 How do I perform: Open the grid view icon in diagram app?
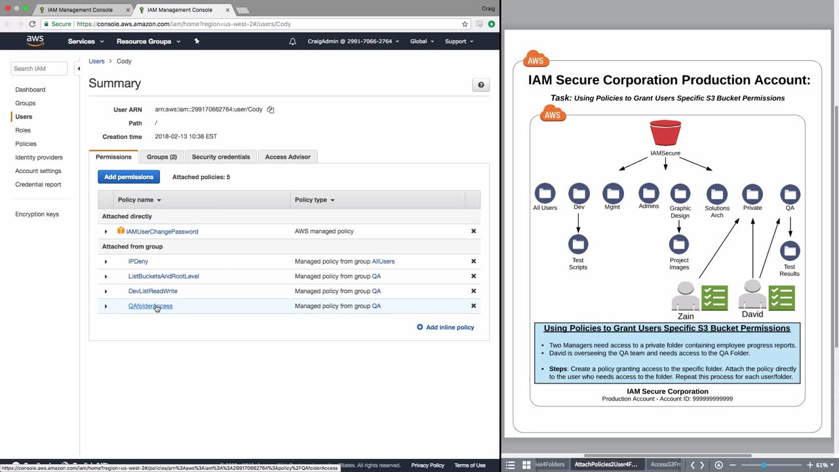click(x=526, y=465)
